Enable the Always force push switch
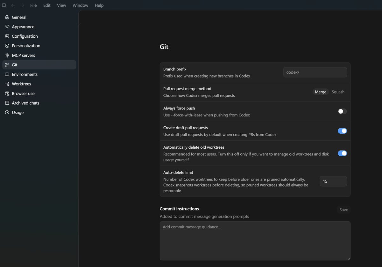The image size is (382, 267). click(342, 111)
